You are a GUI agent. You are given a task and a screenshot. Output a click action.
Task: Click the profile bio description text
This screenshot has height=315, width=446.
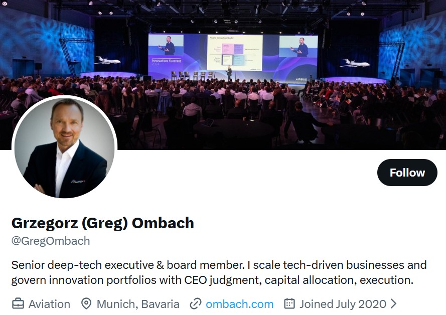[x=219, y=272]
